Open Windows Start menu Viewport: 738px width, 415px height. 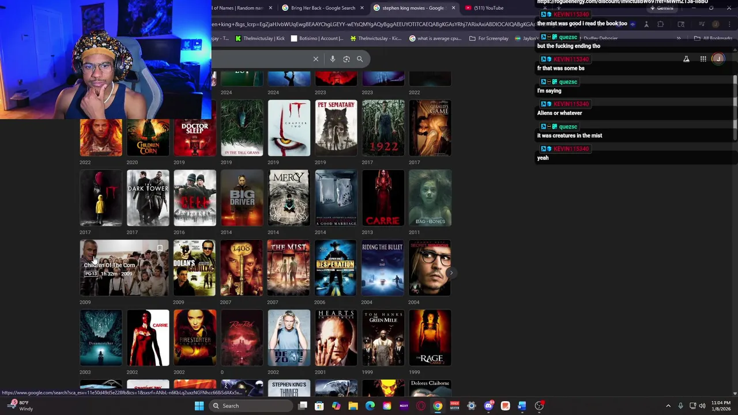tap(199, 406)
